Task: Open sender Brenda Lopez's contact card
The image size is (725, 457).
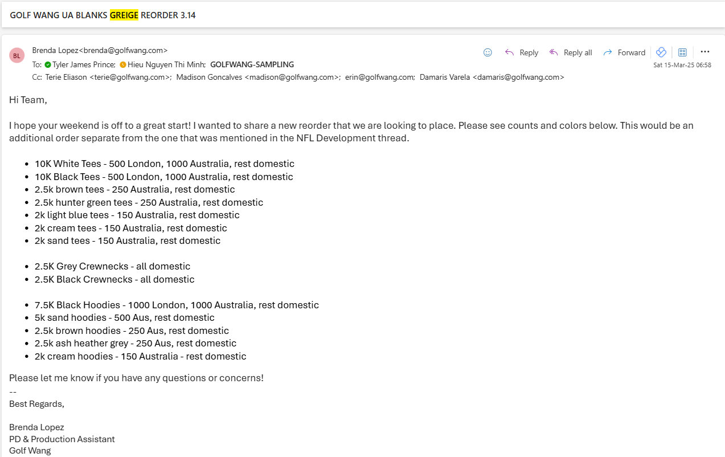Action: click(100, 50)
